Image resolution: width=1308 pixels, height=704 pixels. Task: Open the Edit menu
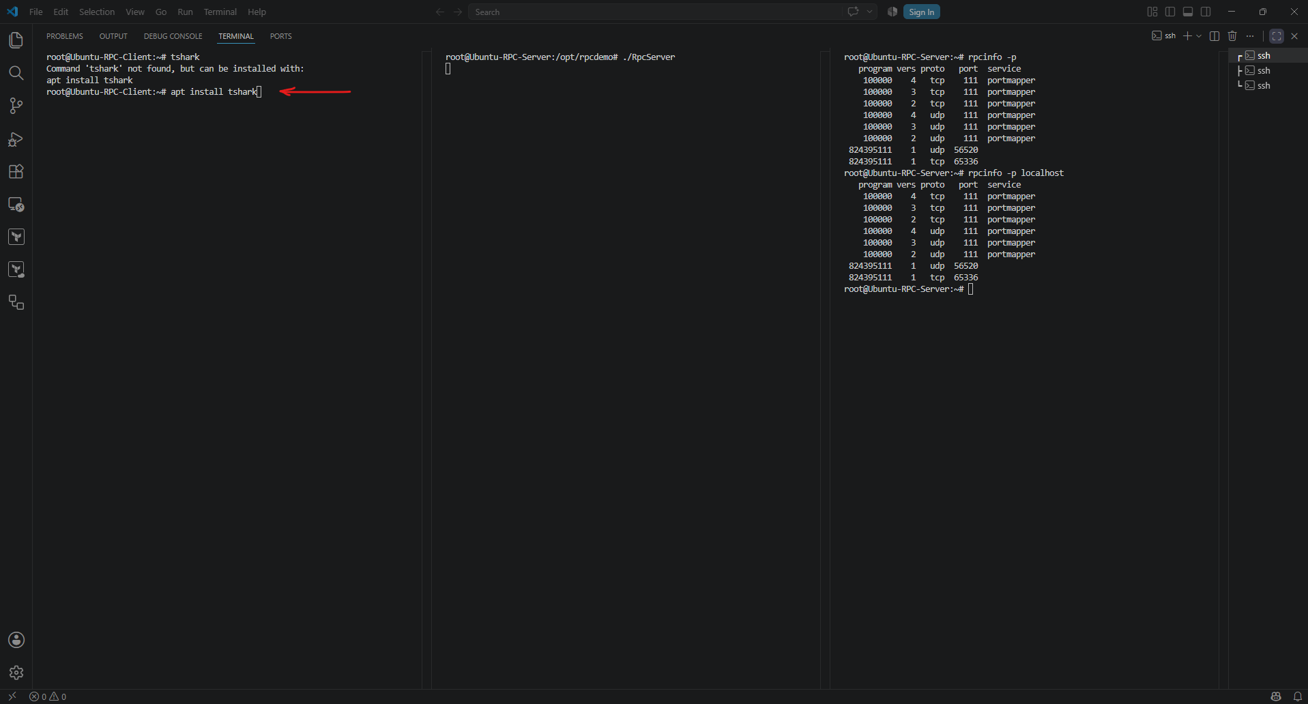[61, 12]
